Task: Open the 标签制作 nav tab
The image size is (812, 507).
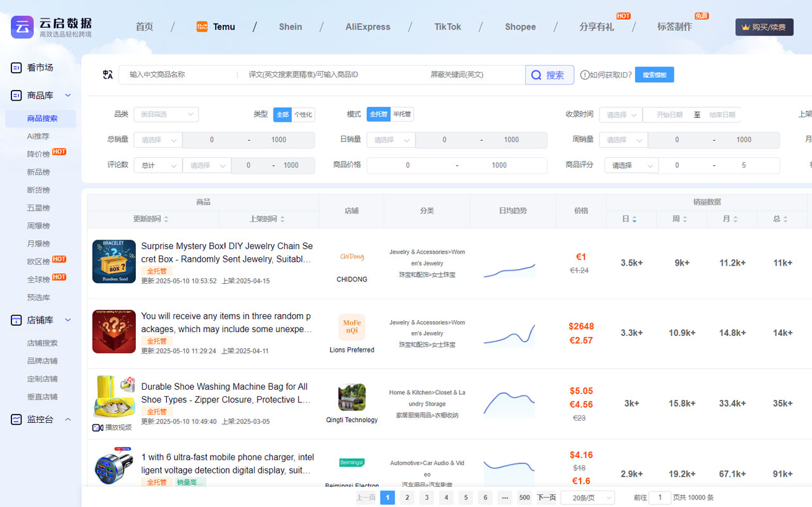Action: tap(674, 27)
